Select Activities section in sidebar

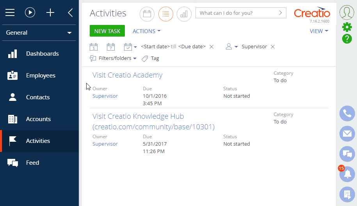tap(39, 141)
